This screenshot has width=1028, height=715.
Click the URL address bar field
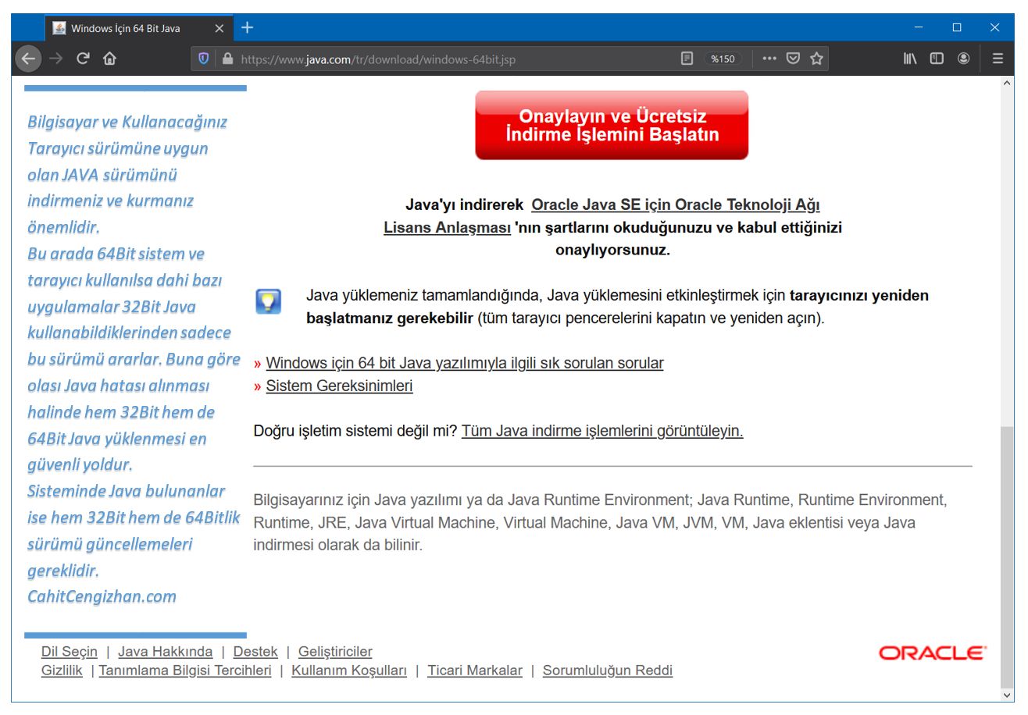point(453,59)
